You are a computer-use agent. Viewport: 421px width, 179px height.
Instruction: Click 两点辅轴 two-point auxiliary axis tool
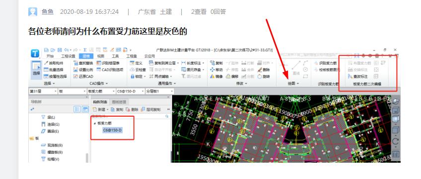(x=160, y=76)
